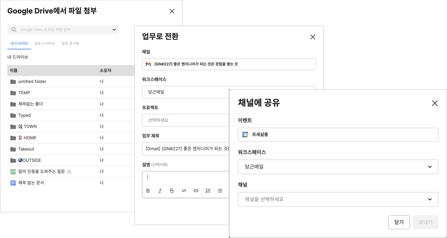Apply strikethrough formatting in description
Viewport: 447px width, 238px height.
click(x=172, y=191)
